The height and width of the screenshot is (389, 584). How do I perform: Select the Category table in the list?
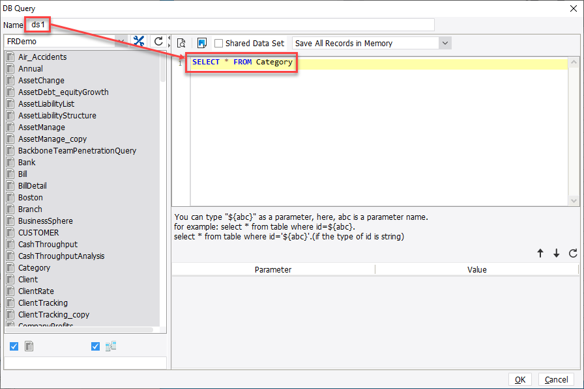[34, 267]
